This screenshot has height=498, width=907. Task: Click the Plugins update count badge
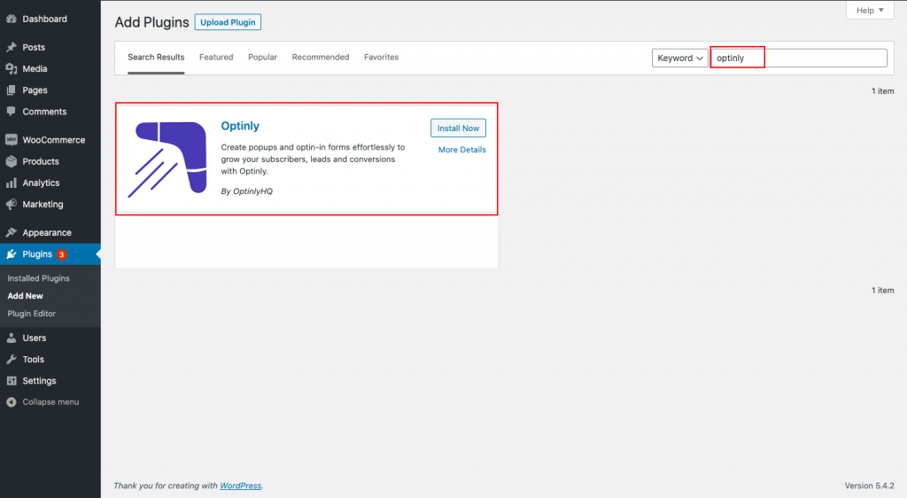coord(61,254)
